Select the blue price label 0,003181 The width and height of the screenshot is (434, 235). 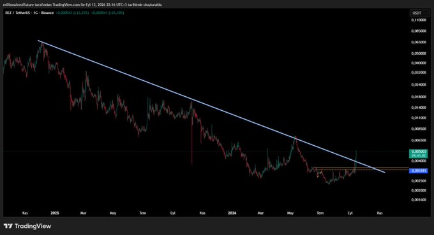[x=418, y=171]
